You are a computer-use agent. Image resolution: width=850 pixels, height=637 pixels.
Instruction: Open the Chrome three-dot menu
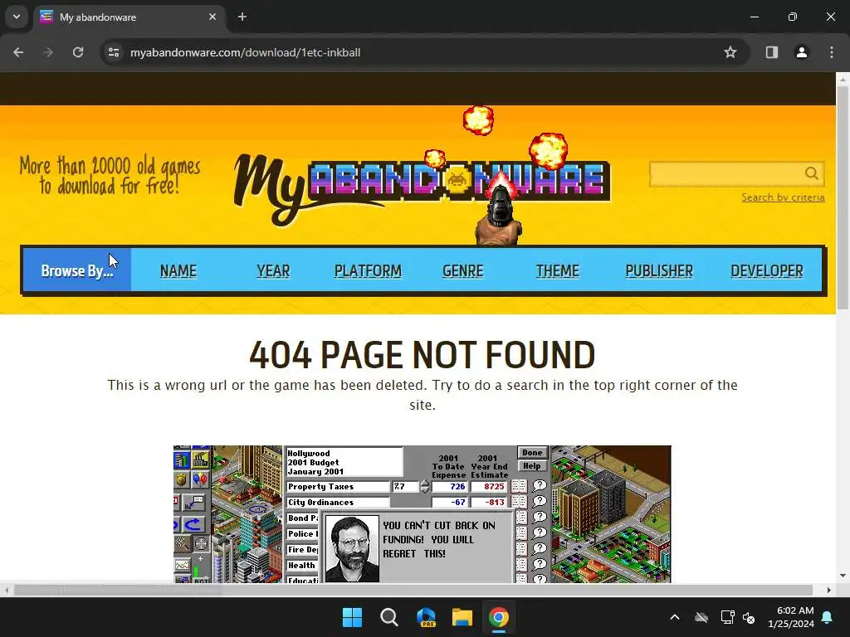[832, 52]
